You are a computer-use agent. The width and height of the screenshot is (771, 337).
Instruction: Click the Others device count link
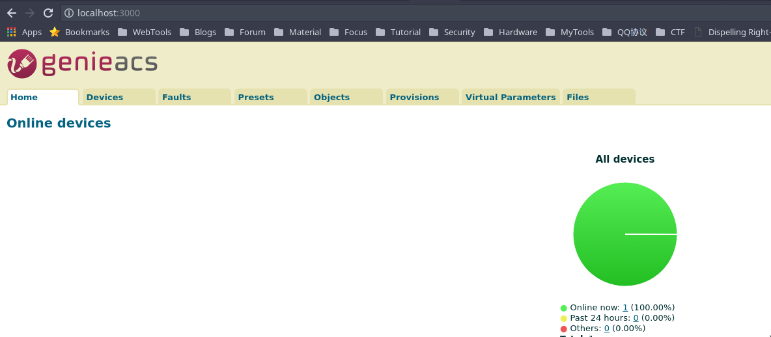click(x=607, y=329)
